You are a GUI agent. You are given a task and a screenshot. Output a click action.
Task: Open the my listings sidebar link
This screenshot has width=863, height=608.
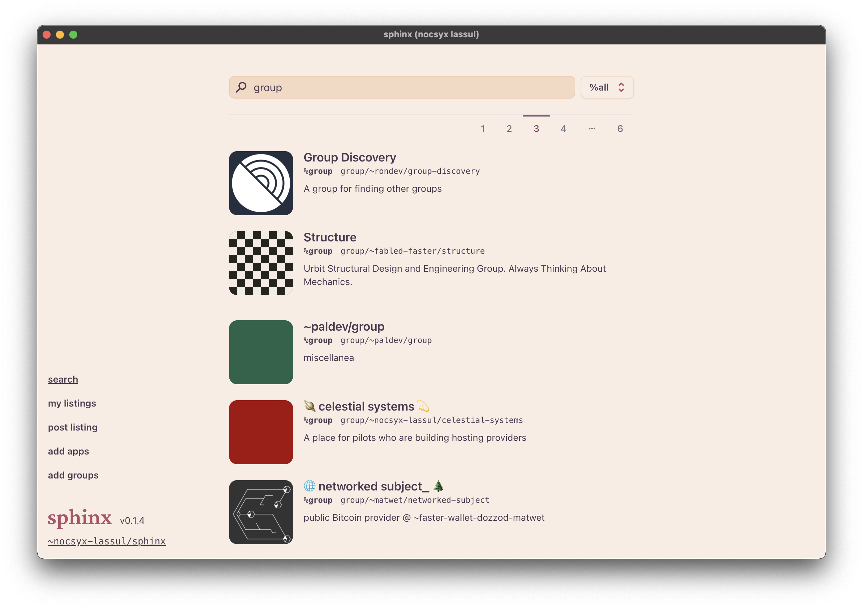pyautogui.click(x=72, y=403)
